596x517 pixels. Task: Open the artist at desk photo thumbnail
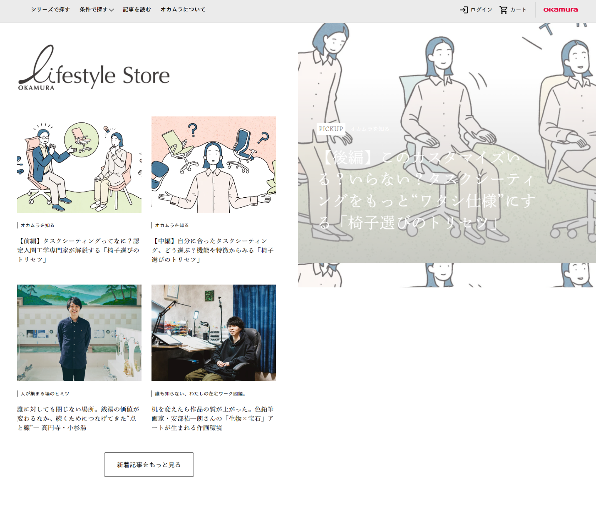click(x=214, y=333)
